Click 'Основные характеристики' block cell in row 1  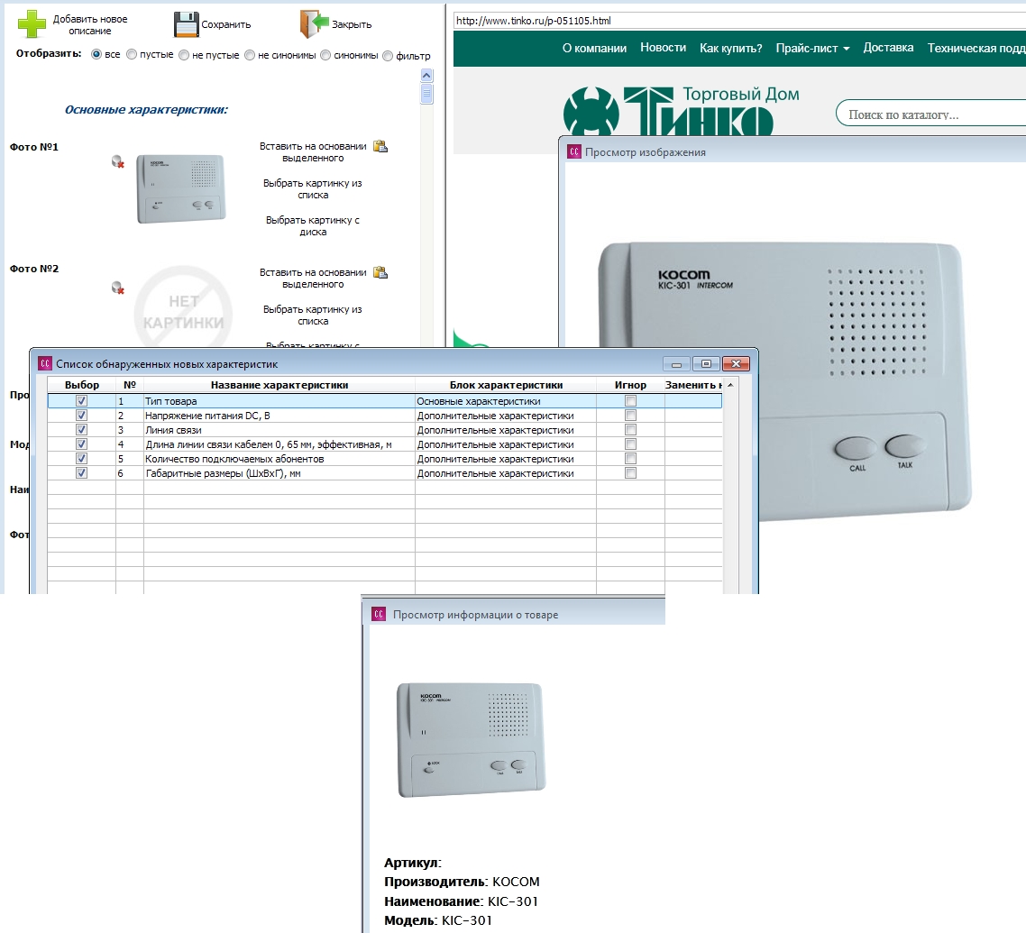506,401
